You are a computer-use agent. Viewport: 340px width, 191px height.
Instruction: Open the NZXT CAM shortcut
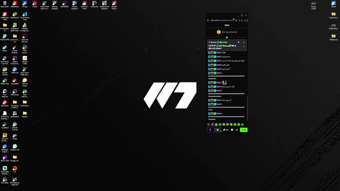point(5,159)
